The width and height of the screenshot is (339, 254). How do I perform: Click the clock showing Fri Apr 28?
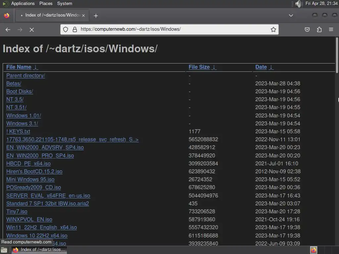pyautogui.click(x=321, y=3)
